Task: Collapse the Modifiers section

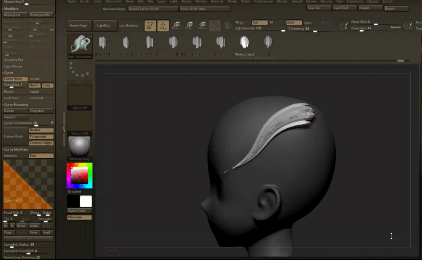Action: tap(11, 9)
